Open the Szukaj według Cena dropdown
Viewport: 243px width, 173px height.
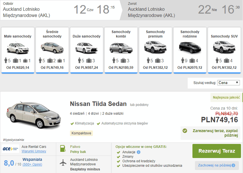[x=228, y=83]
